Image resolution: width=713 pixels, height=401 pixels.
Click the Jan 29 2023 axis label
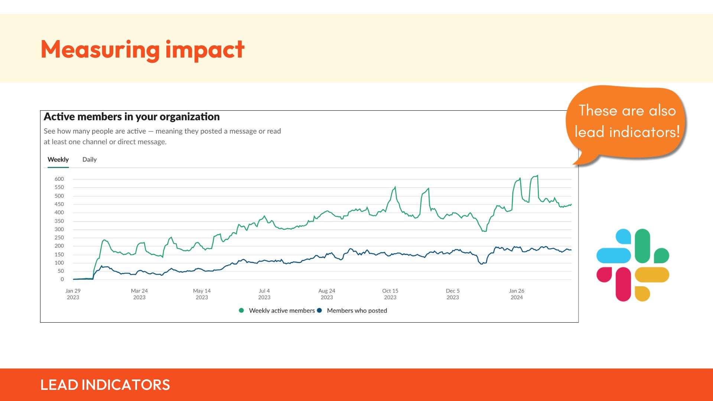73,294
